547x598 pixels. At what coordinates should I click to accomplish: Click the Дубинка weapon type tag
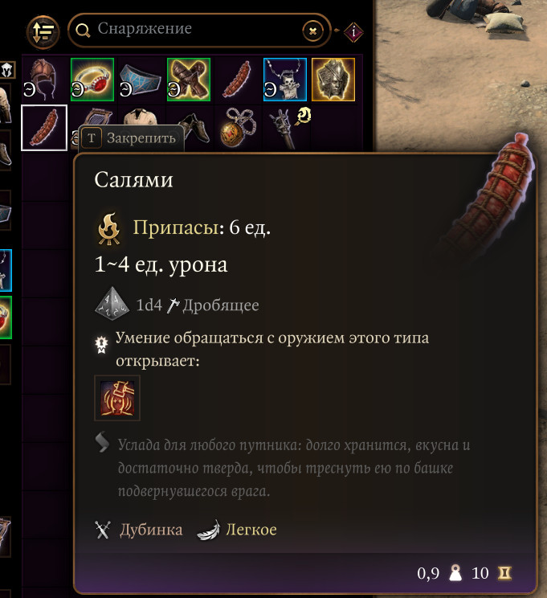point(151,530)
